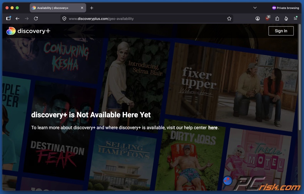The height and width of the screenshot is (194, 304).
Task: Click the Private browsing indicator
Action: point(286,8)
